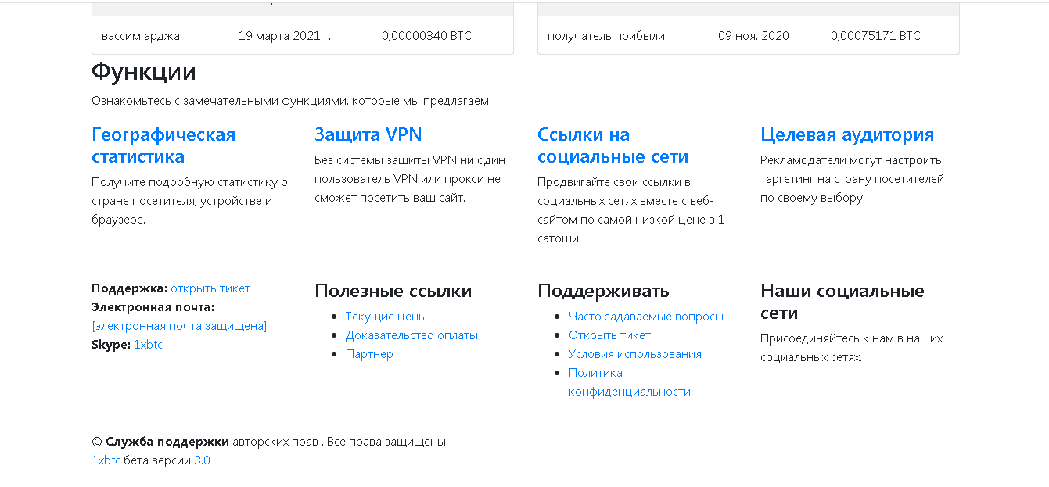Click Открыть тикет in the Поддерживать list
Image resolution: width=1049 pixels, height=487 pixels.
609,335
